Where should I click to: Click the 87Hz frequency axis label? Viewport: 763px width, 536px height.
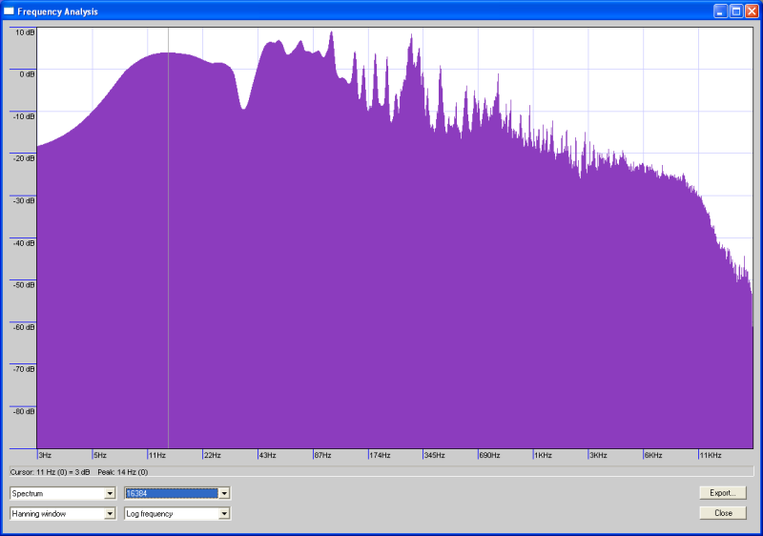(322, 455)
